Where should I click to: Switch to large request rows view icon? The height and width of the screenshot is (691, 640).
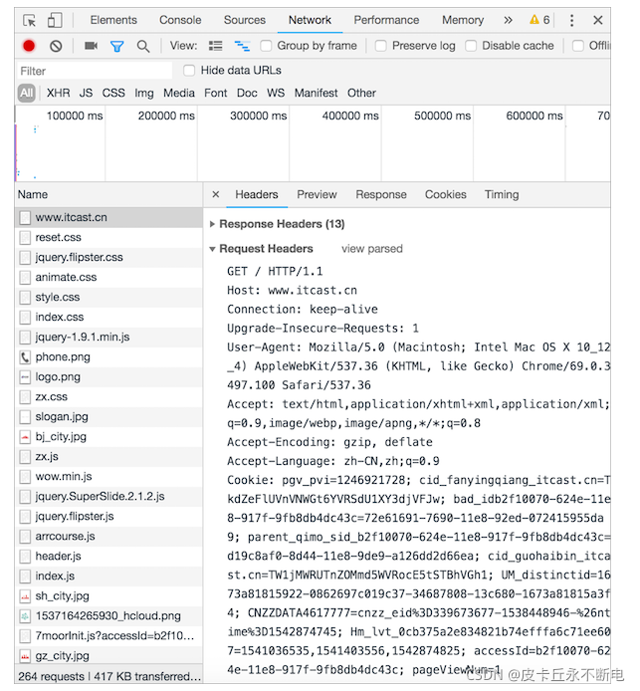point(215,46)
